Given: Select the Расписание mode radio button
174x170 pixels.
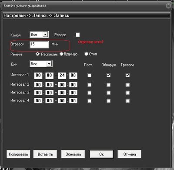Looking at the screenshot, I should (x=38, y=54).
